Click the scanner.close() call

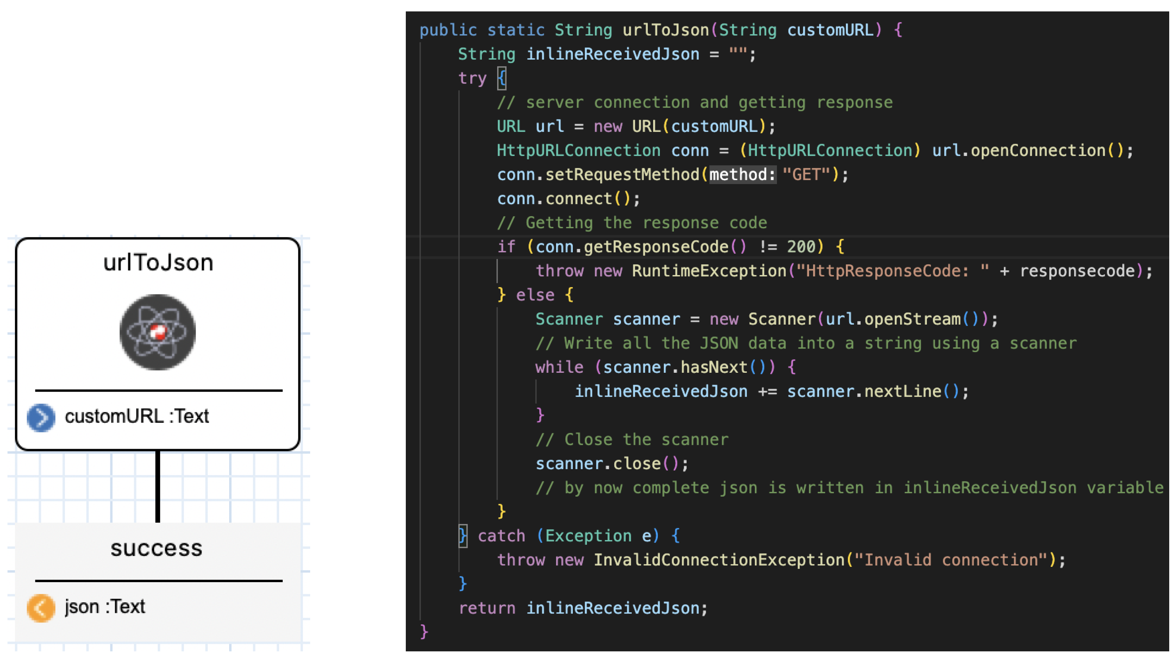click(612, 463)
